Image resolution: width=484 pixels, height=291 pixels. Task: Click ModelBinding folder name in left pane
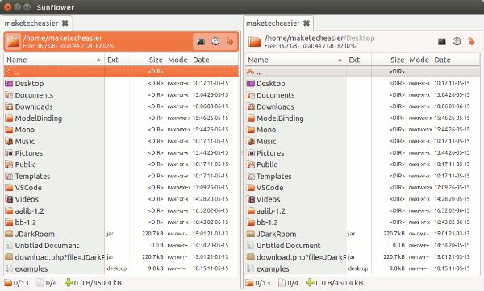39,118
